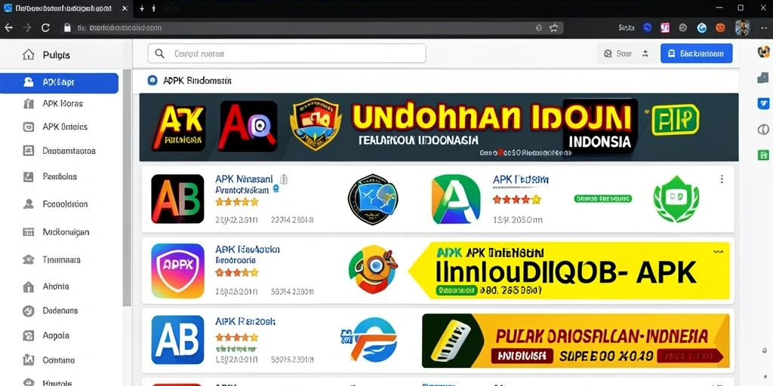Click the small chevron on yellow APK banner

pyautogui.click(x=719, y=251)
